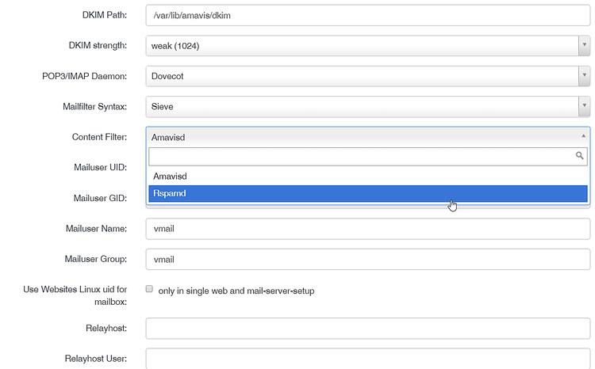The height and width of the screenshot is (369, 595).
Task: Edit the Mailuser Name field
Action: tap(367, 229)
